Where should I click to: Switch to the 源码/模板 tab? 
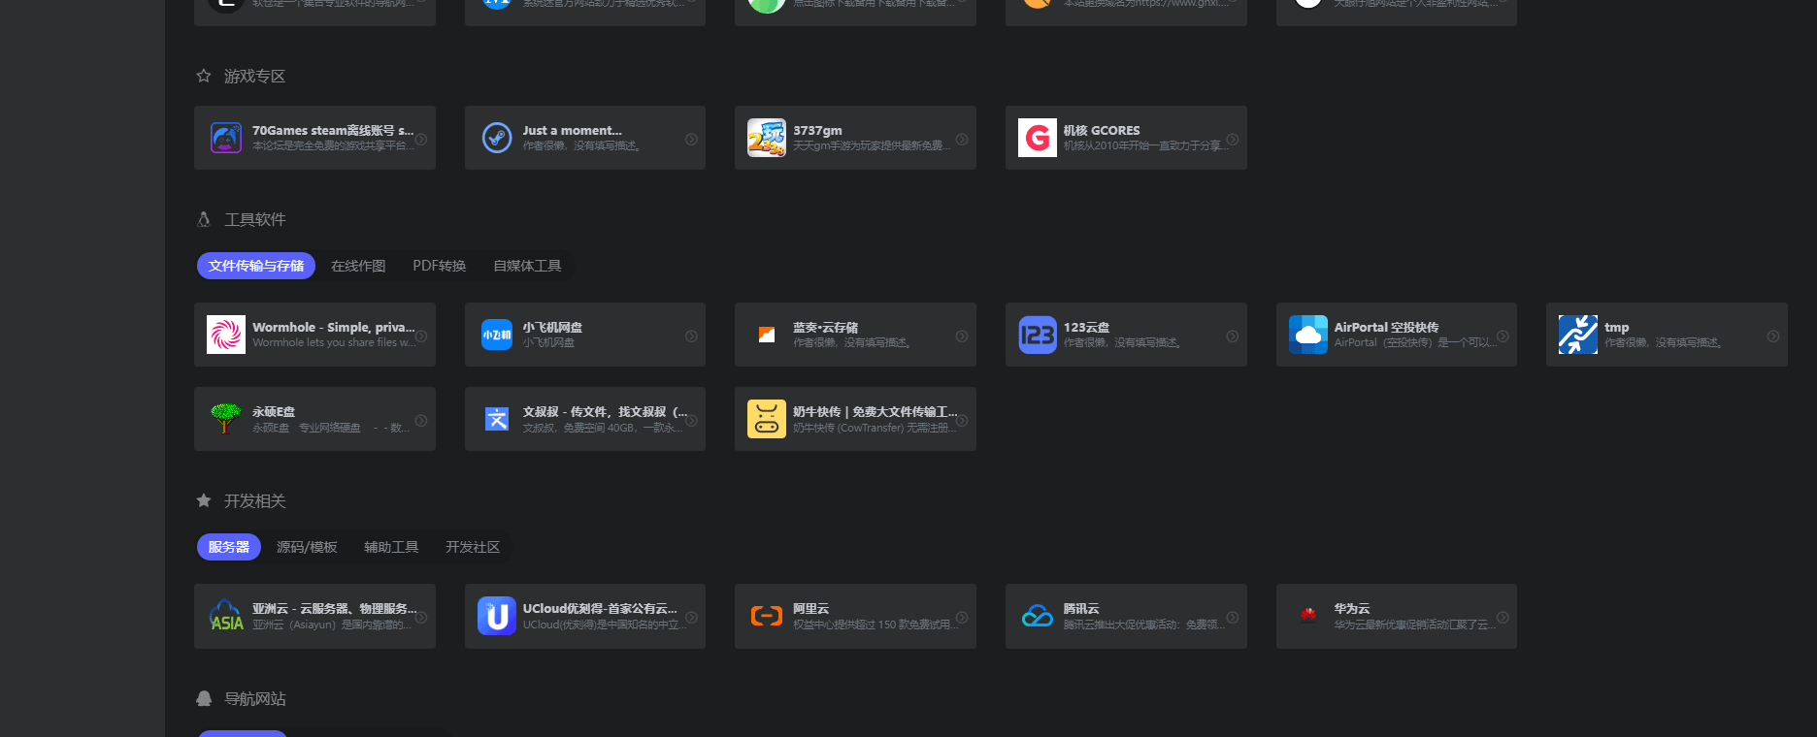point(307,547)
